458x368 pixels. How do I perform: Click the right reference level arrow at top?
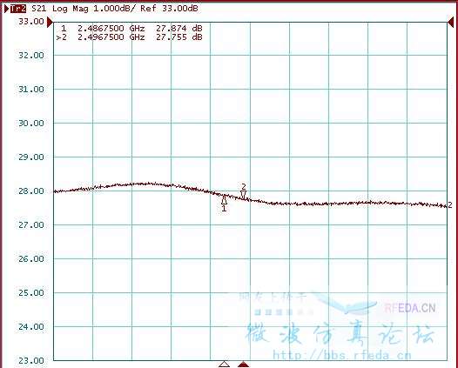click(x=451, y=22)
